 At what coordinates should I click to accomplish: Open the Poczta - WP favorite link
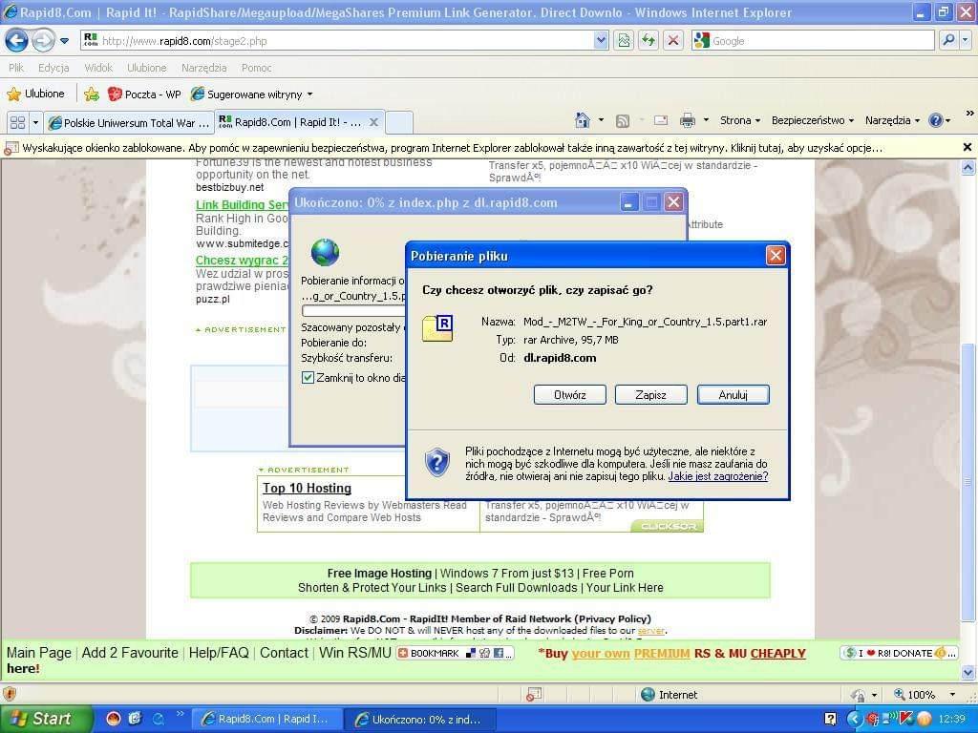(x=144, y=94)
